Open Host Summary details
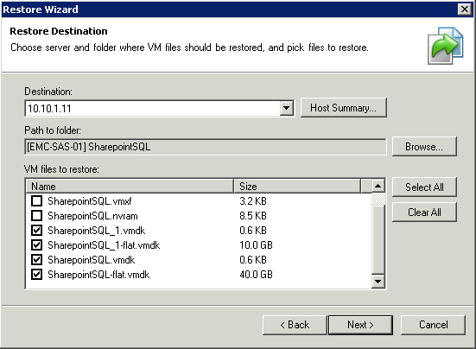The width and height of the screenshot is (476, 349). tap(343, 108)
